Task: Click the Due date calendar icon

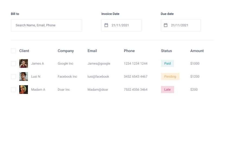Action: pos(166,25)
